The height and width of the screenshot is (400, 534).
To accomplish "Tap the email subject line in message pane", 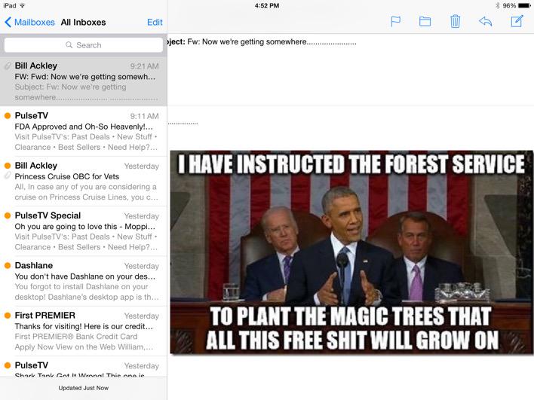I will click(x=262, y=42).
